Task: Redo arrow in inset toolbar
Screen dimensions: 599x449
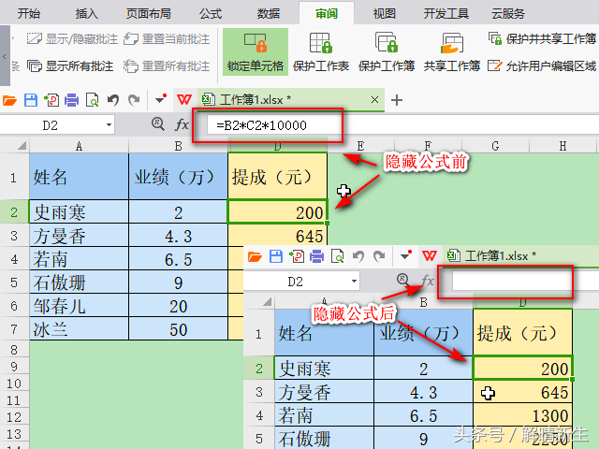Action: point(379,256)
